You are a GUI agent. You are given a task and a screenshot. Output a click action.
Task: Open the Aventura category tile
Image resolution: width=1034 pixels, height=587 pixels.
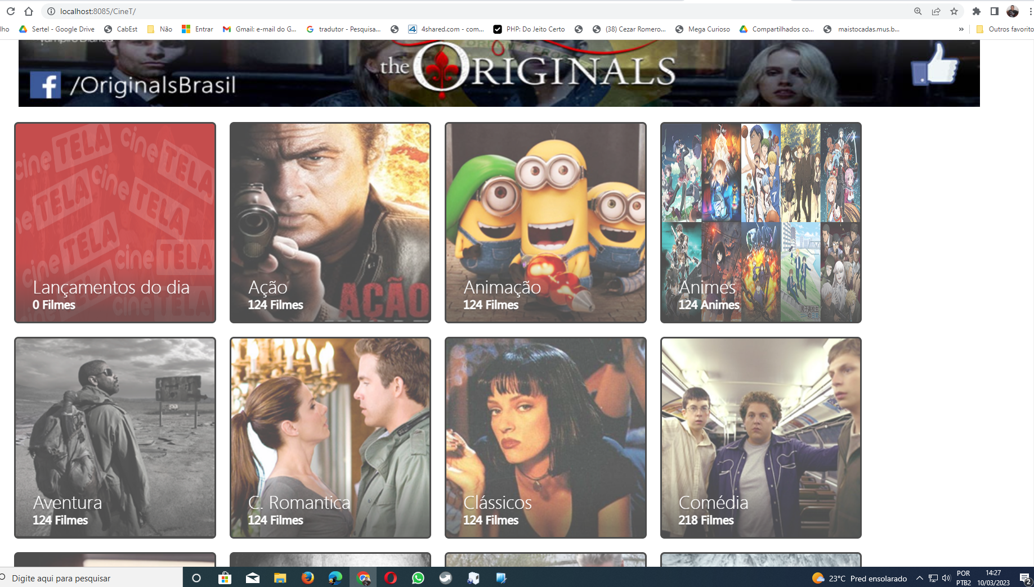[115, 437]
